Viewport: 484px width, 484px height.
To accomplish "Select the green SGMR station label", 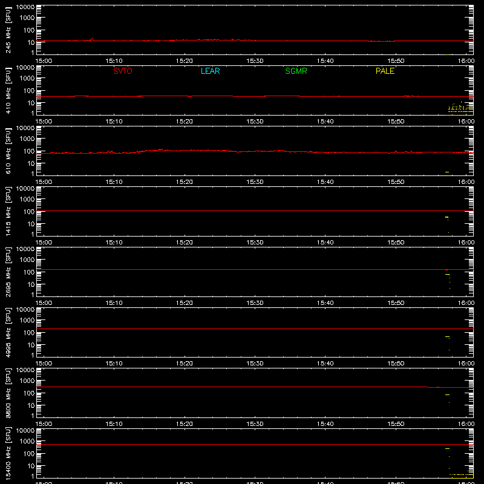I will coord(296,71).
